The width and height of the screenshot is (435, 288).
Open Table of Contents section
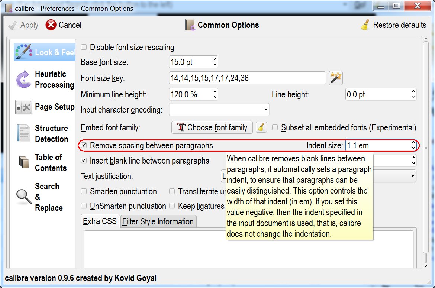click(45, 162)
